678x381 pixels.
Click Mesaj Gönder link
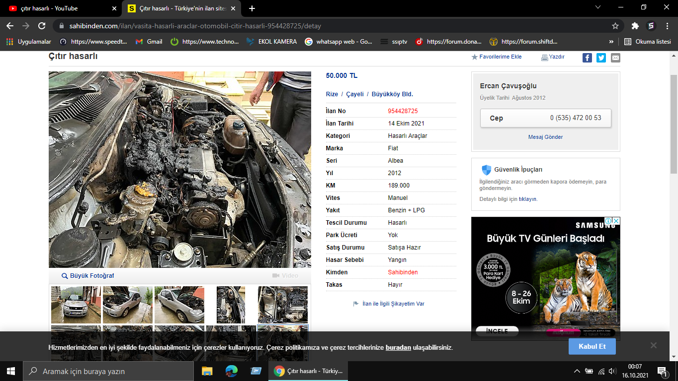pos(545,137)
